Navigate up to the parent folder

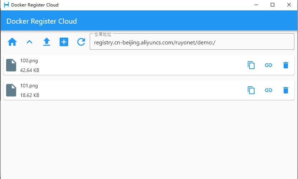[29, 42]
